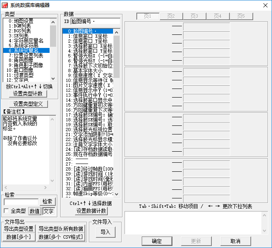Toggle the 数值 search mode button
This screenshot has width=272, height=248.
35,211
